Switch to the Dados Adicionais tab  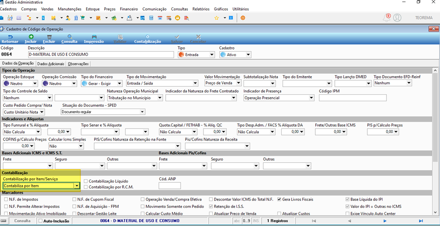(51, 64)
